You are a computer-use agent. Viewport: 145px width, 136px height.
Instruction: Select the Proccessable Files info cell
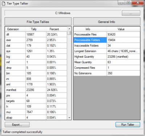point(90,34)
